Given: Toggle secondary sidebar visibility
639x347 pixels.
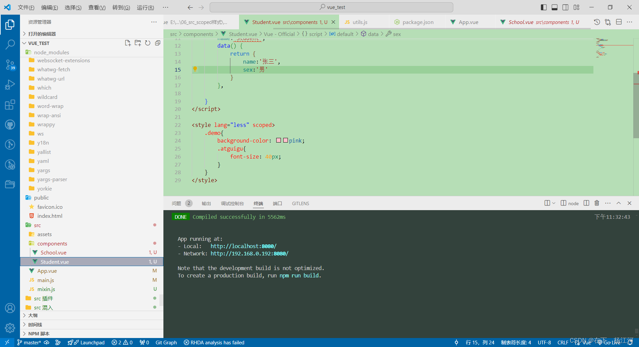Looking at the screenshot, I should 565,7.
